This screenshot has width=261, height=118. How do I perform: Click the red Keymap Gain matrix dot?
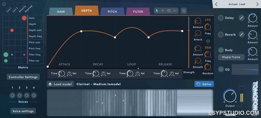click(x=24, y=18)
